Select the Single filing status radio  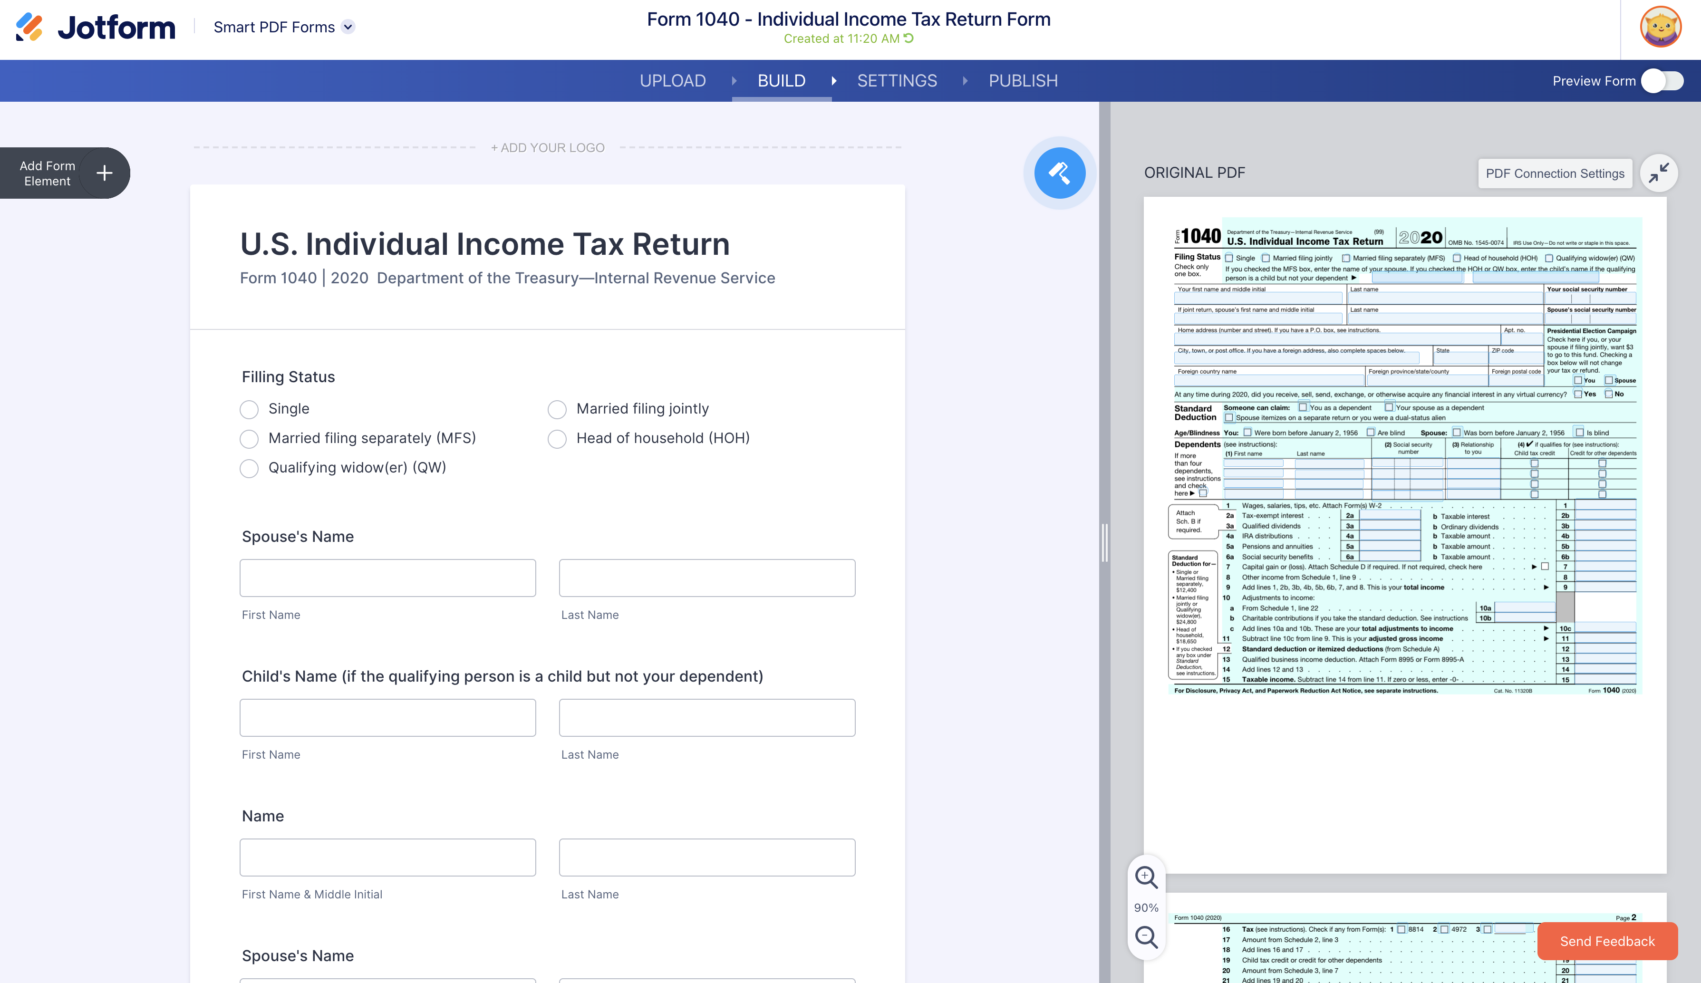point(249,410)
